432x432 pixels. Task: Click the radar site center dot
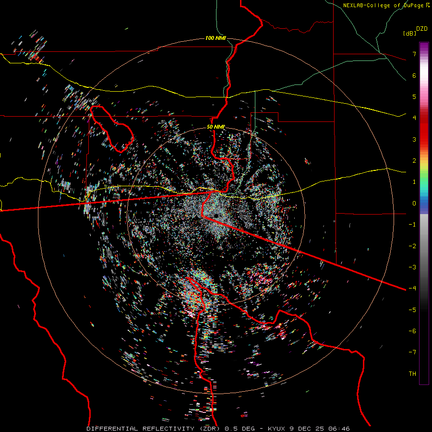coord(216,216)
